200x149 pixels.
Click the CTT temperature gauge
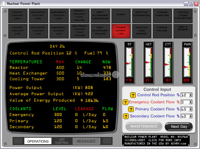point(168,63)
